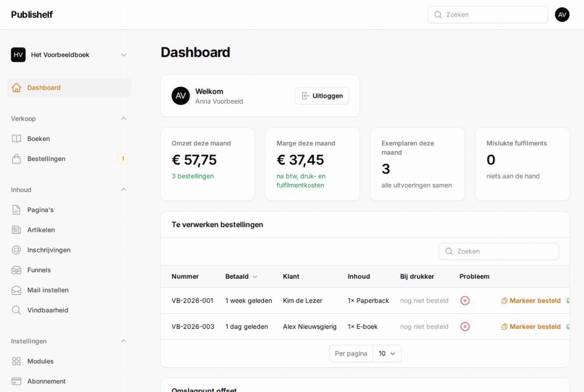
Task: Click the Pagina's document icon
Action: click(x=17, y=210)
